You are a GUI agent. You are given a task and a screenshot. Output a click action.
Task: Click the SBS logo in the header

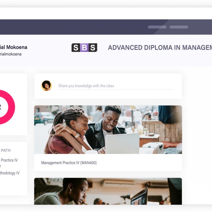click(84, 48)
